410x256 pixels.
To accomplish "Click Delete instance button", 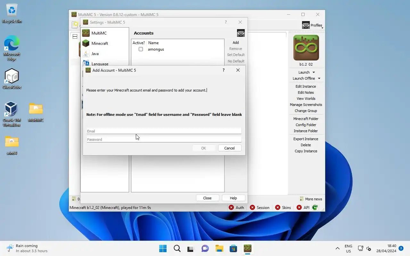I will (306, 145).
